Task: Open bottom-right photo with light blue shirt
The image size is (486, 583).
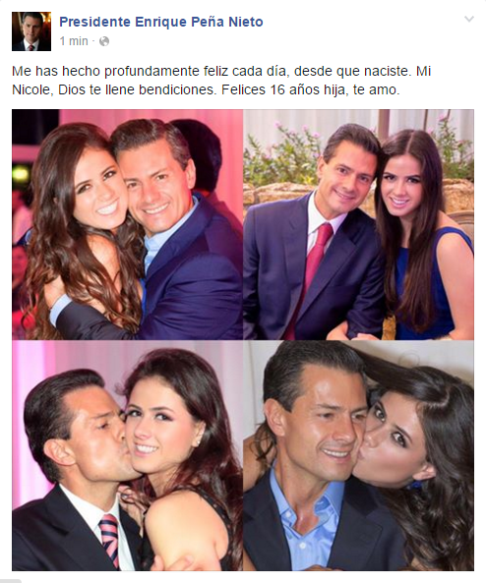Action: [x=359, y=455]
